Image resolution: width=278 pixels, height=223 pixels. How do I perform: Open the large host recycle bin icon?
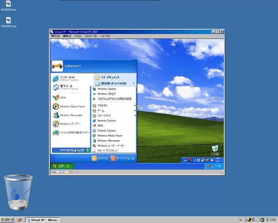(x=18, y=192)
